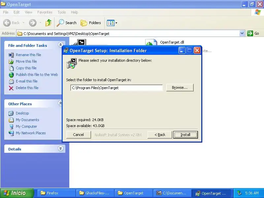Open the Edit menu in Explorer
Image resolution: width=264 pixels, height=198 pixels.
pyautogui.click(x=16, y=12)
